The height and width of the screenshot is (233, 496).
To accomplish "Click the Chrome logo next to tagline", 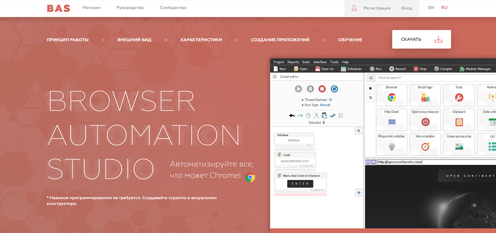I will pos(250,177).
